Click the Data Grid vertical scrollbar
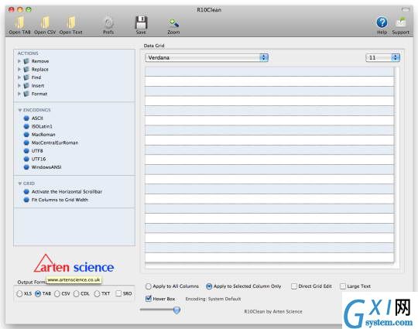The width and height of the screenshot is (418, 329). pyautogui.click(x=397, y=167)
